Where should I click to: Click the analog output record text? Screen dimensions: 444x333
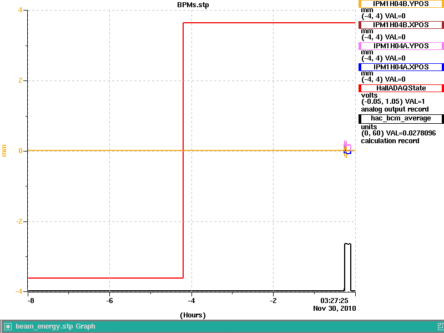(395, 109)
